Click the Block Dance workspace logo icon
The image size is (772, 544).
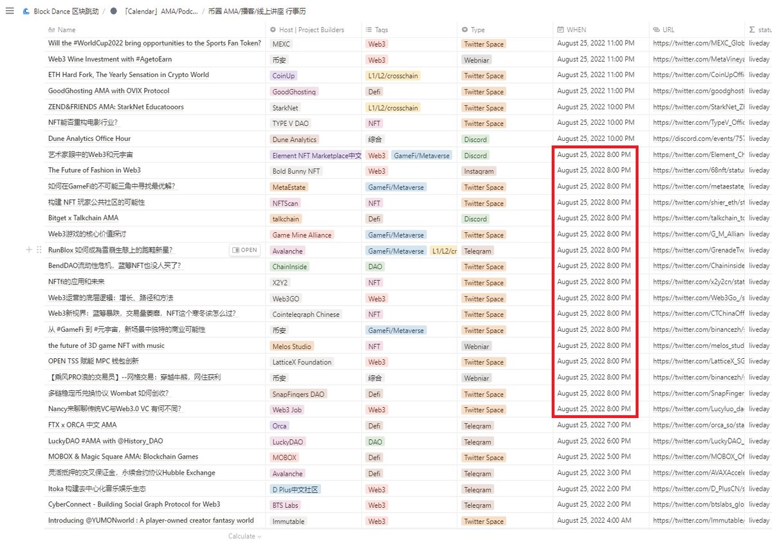click(x=26, y=12)
